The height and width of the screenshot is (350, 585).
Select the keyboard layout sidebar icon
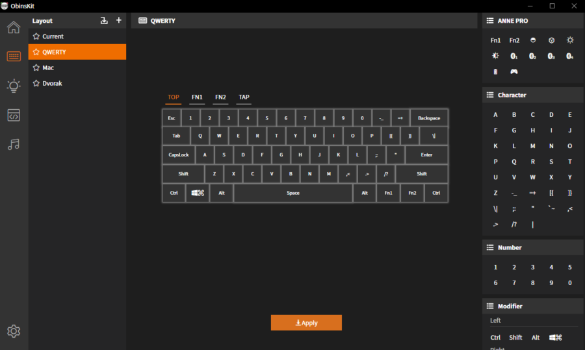tap(14, 56)
